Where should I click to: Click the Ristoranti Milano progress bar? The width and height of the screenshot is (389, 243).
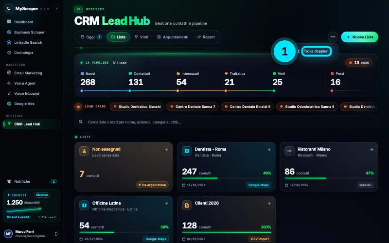pos(329,178)
